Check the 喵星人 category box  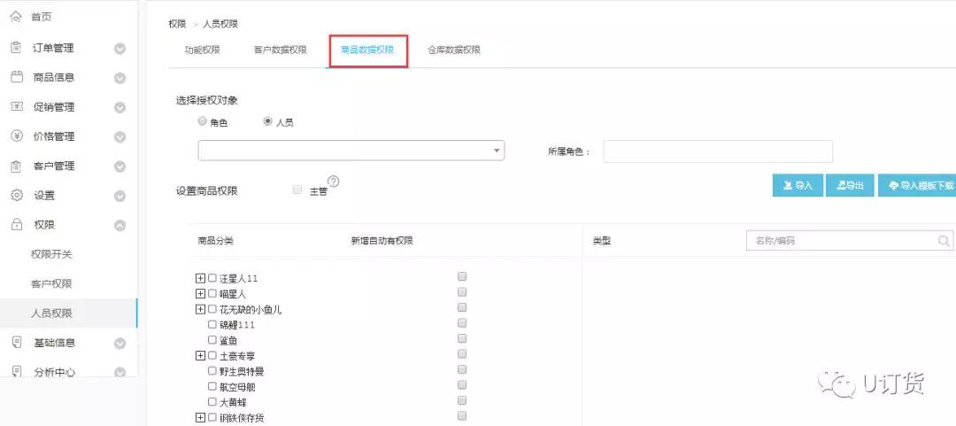coord(212,293)
